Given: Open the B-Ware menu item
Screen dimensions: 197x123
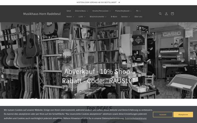Looking at the screenshot, I should click(x=114, y=17).
